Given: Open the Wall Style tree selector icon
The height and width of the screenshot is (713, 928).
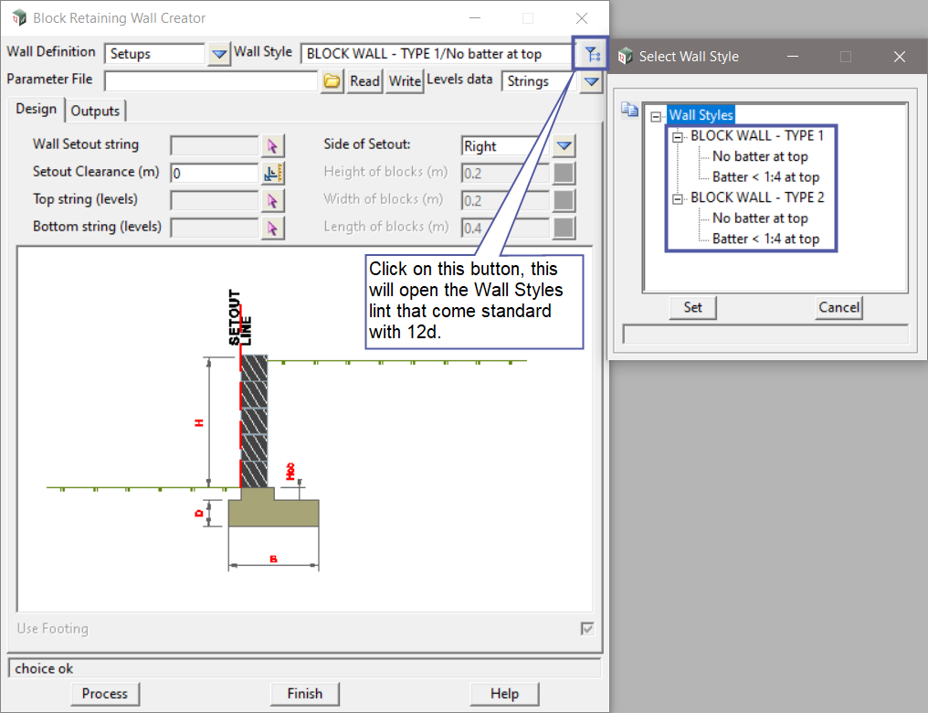Looking at the screenshot, I should [x=591, y=54].
